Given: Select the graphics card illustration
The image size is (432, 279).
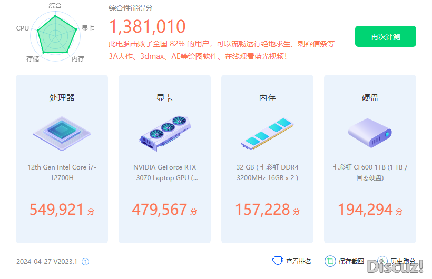Looking at the screenshot, I should point(165,133).
